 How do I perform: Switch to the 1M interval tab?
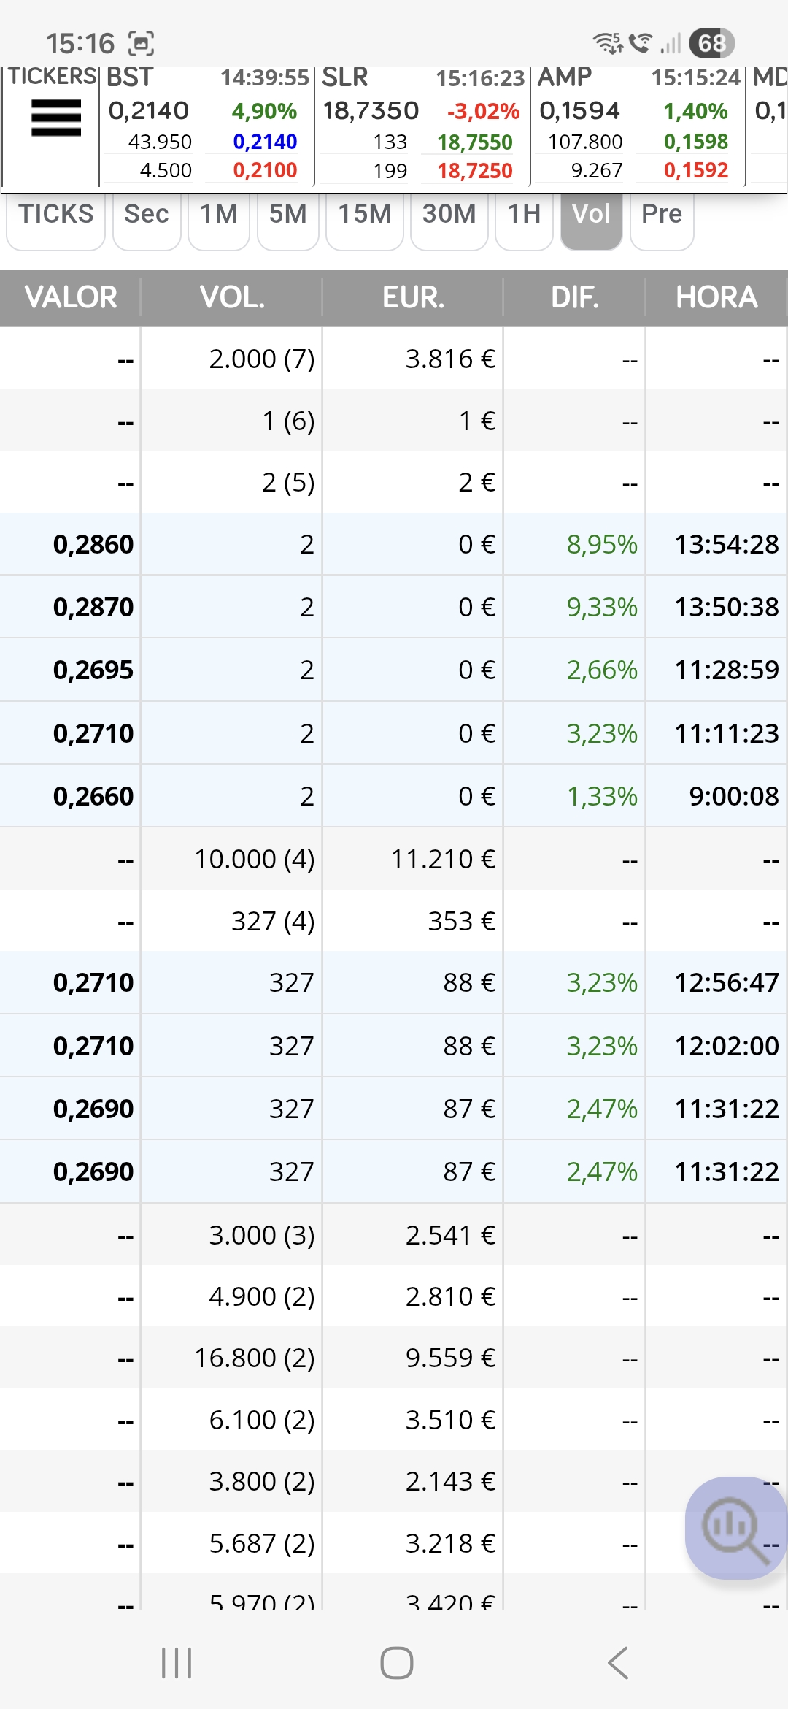[x=218, y=215]
